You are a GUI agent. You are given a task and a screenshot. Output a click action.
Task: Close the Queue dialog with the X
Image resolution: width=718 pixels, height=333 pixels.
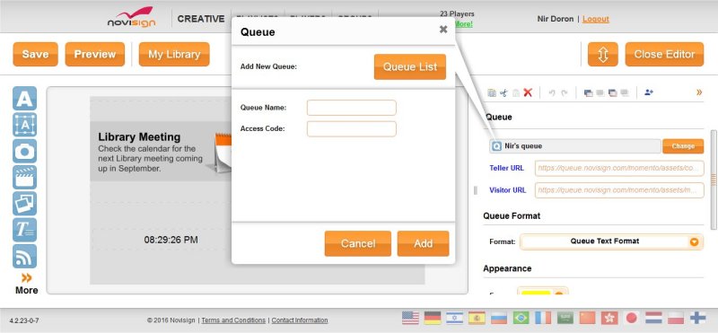(x=443, y=30)
